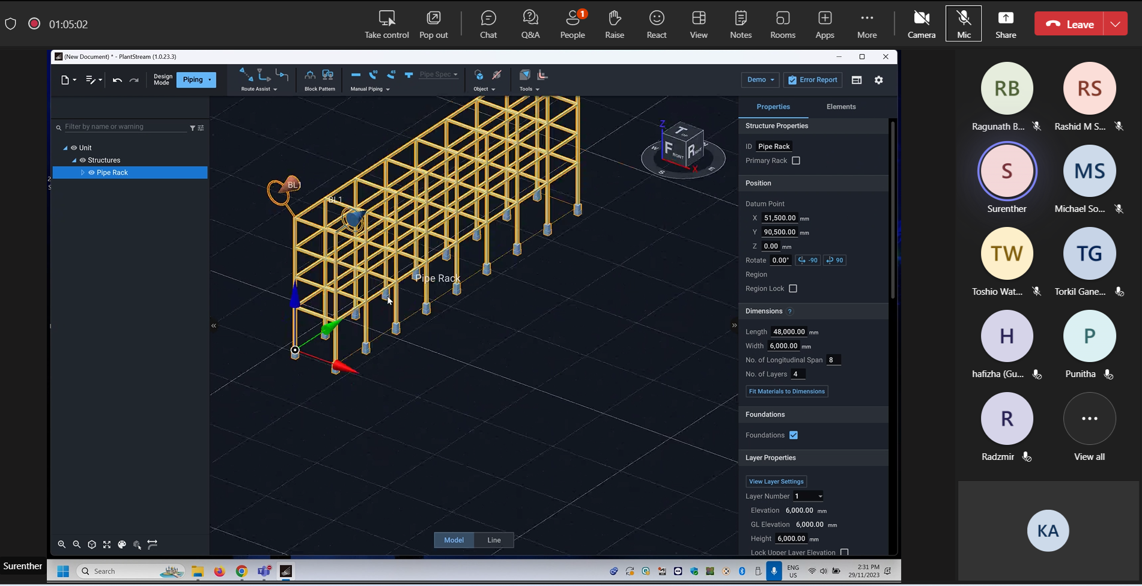This screenshot has width=1142, height=586.
Task: Select the Properties tab
Action: point(773,107)
